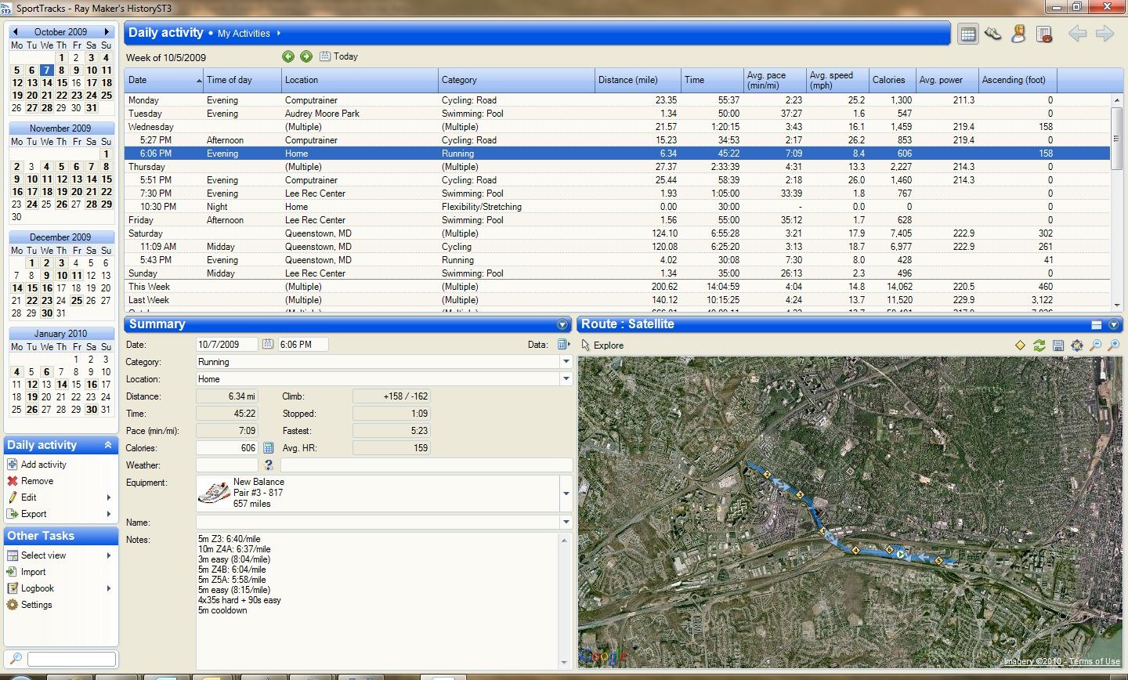Save the route map image
This screenshot has width=1128, height=680.
(1058, 345)
